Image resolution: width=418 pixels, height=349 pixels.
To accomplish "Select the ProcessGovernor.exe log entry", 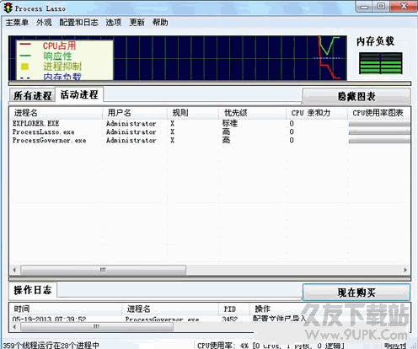I will click(x=210, y=319).
